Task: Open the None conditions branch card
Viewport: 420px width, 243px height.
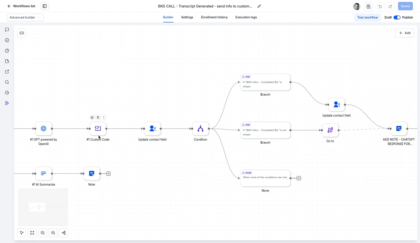Action: point(265,178)
